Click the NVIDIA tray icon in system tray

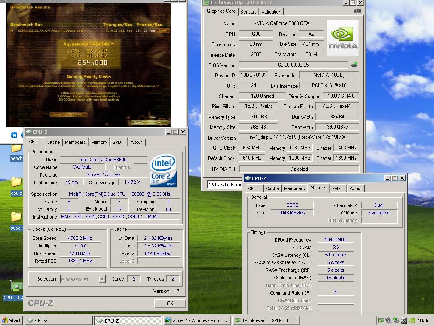(x=412, y=320)
